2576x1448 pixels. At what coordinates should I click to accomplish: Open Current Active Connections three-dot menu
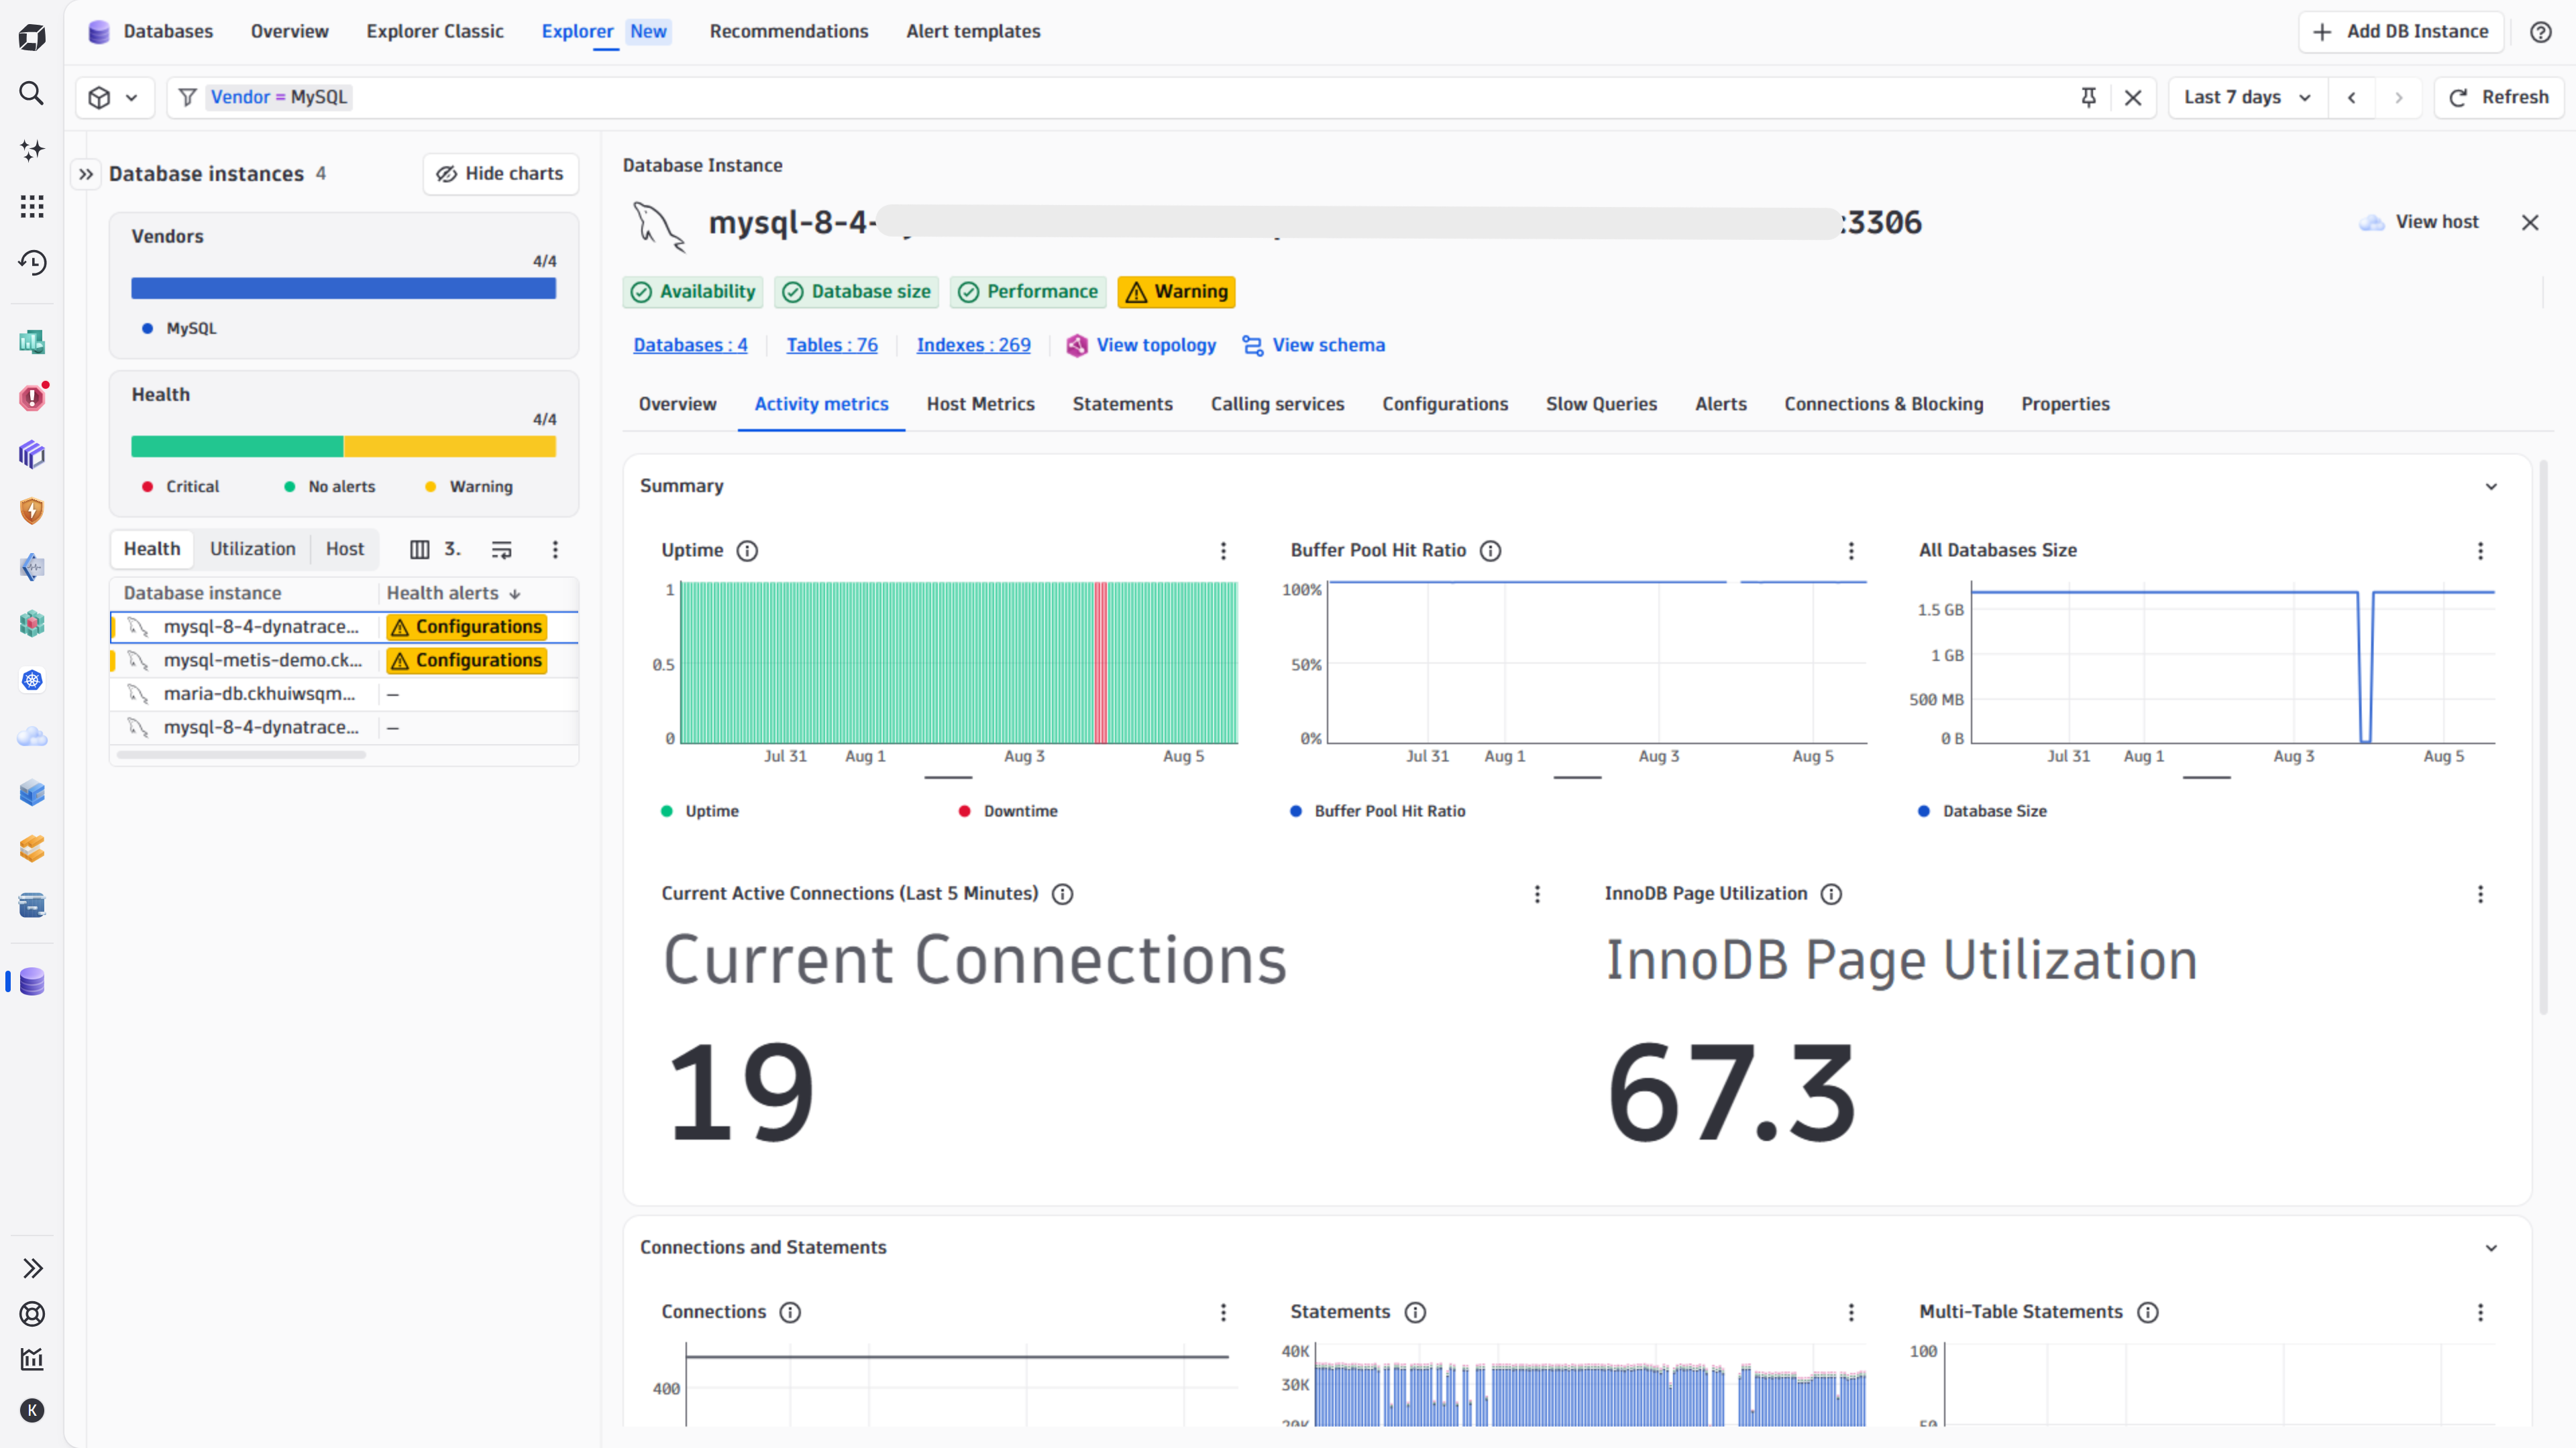(x=1537, y=894)
